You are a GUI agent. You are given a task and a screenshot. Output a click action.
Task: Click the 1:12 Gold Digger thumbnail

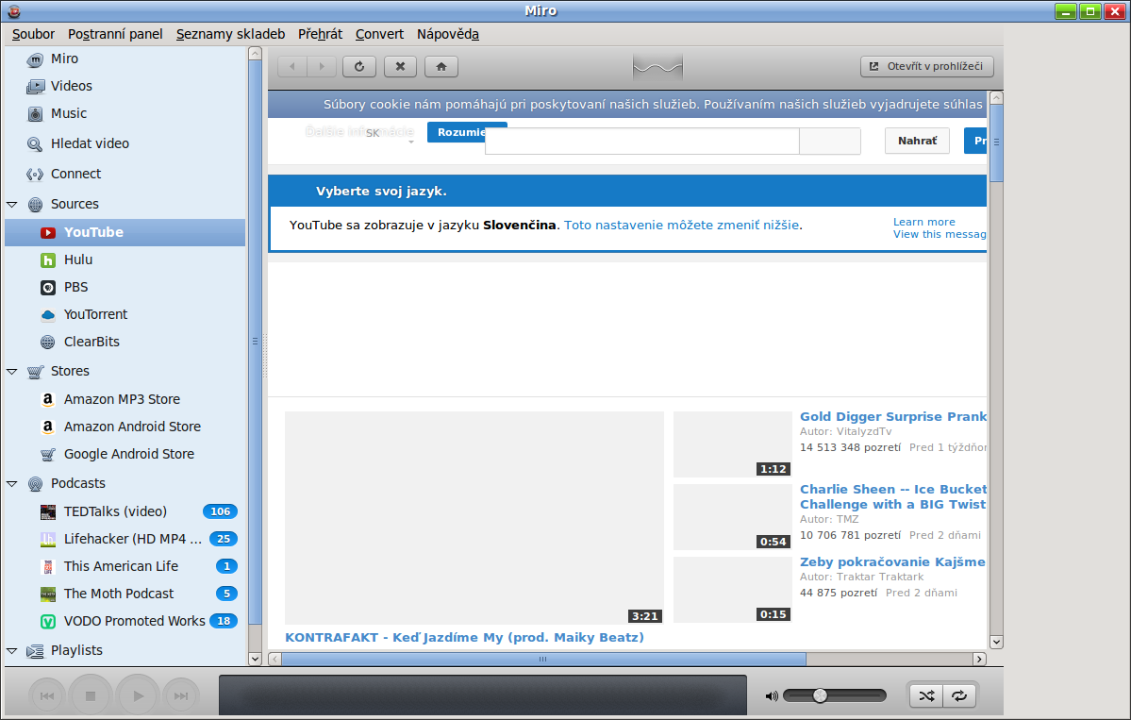(732, 444)
